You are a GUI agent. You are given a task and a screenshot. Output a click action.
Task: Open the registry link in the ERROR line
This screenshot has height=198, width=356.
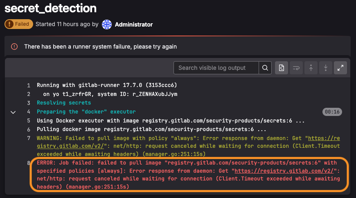click(x=284, y=171)
